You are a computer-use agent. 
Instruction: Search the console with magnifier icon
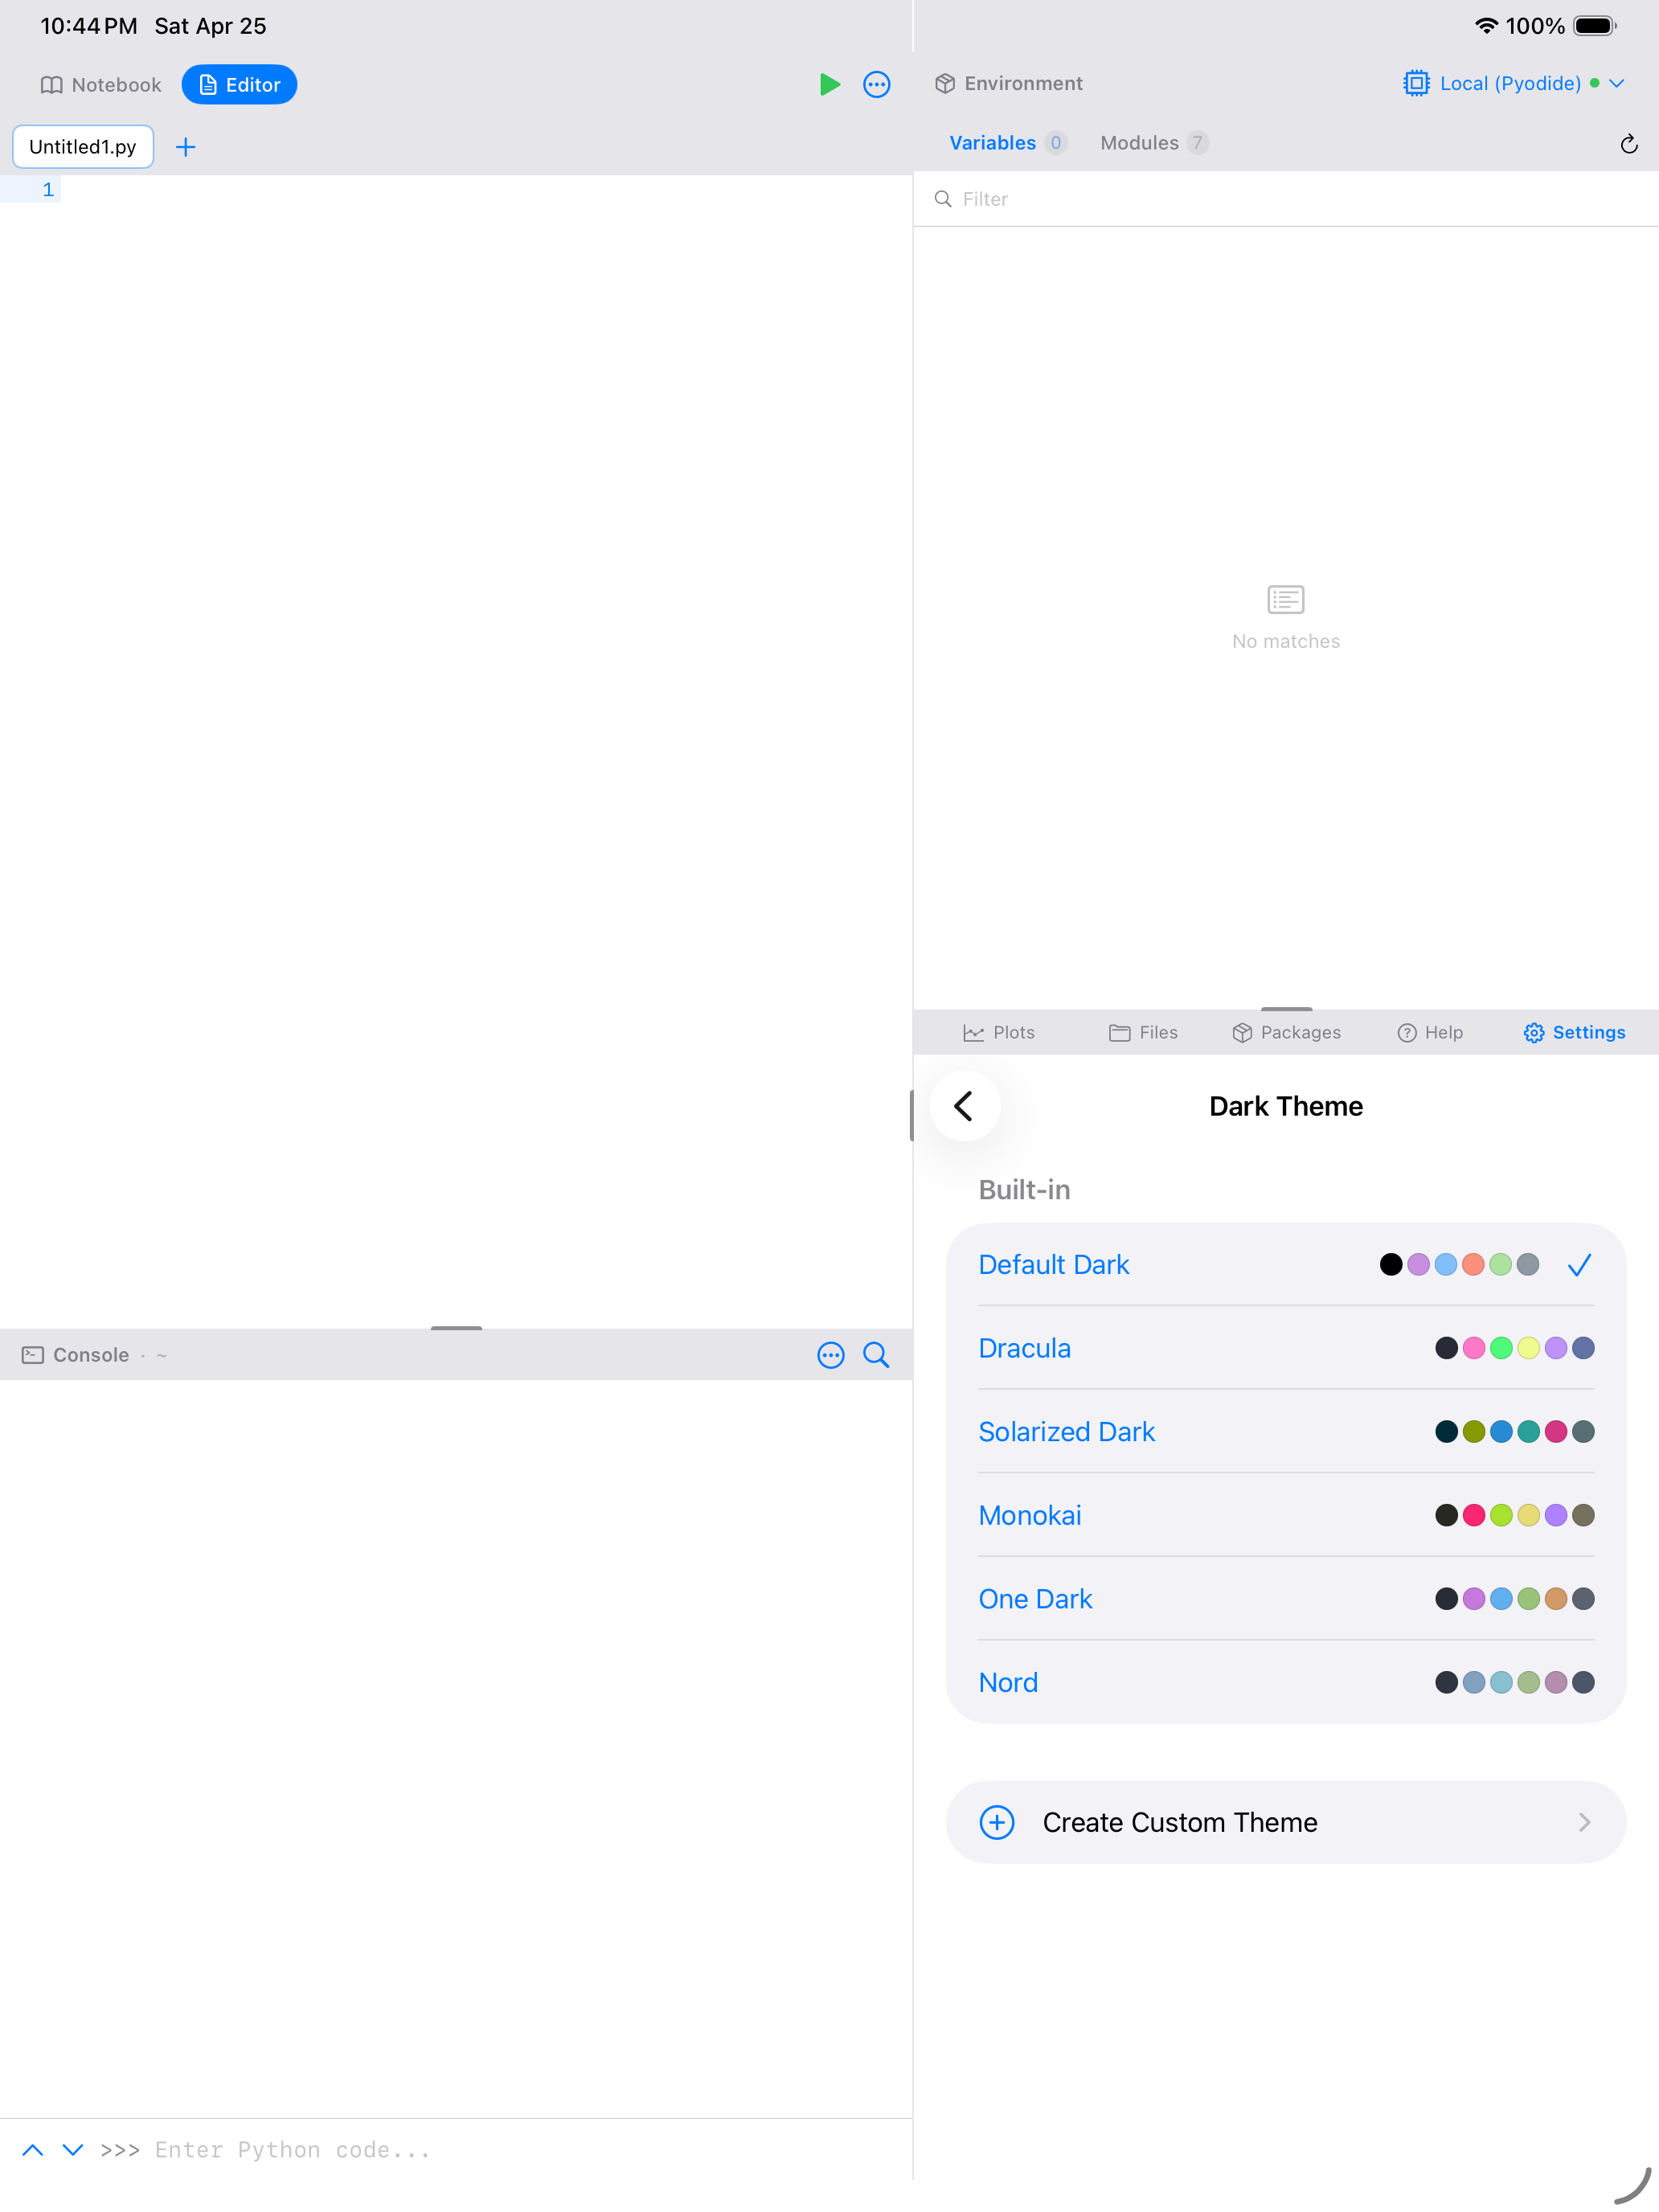(876, 1355)
